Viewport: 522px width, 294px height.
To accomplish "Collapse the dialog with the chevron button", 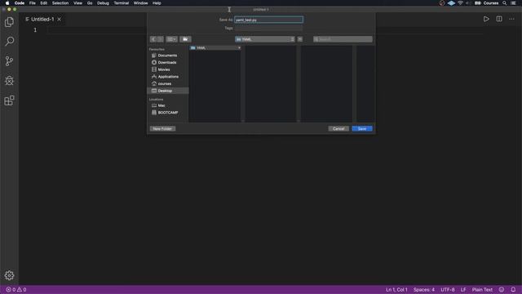I will (x=300, y=39).
